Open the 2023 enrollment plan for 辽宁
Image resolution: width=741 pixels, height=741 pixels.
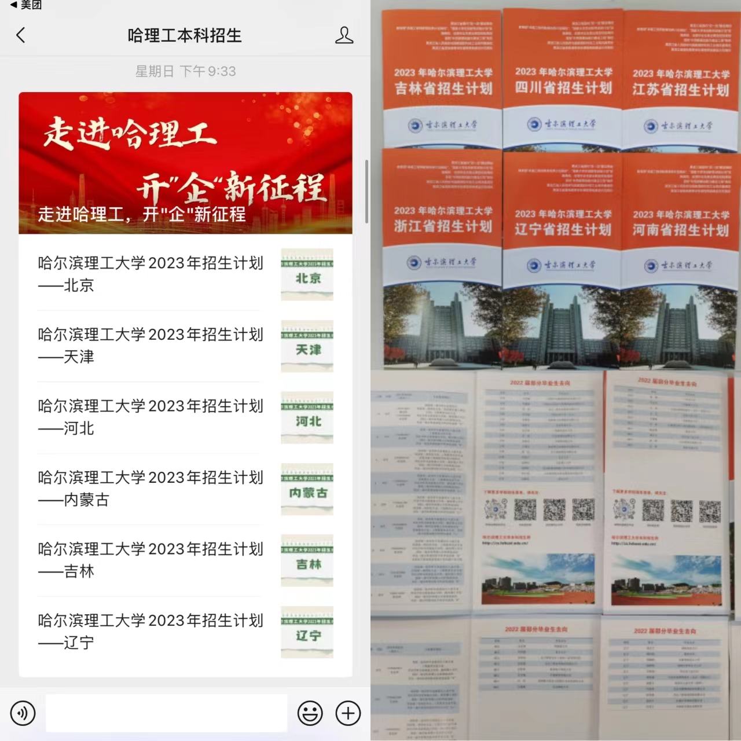151,632
